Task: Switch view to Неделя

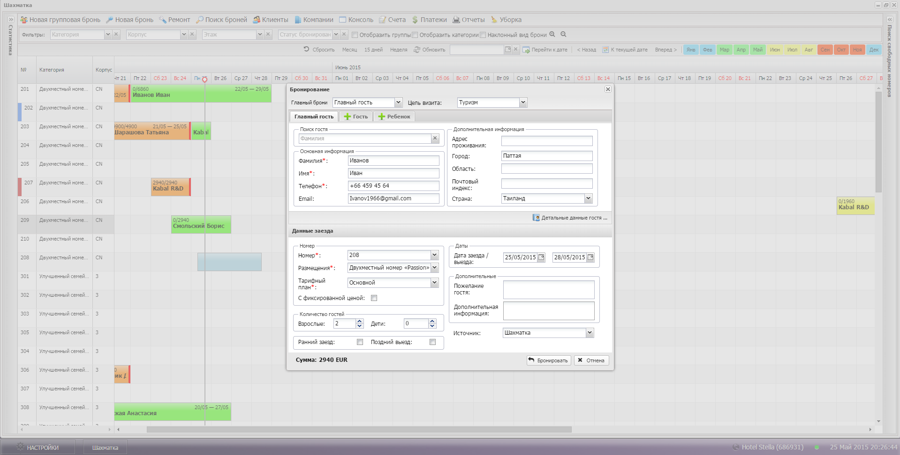Action: click(399, 50)
